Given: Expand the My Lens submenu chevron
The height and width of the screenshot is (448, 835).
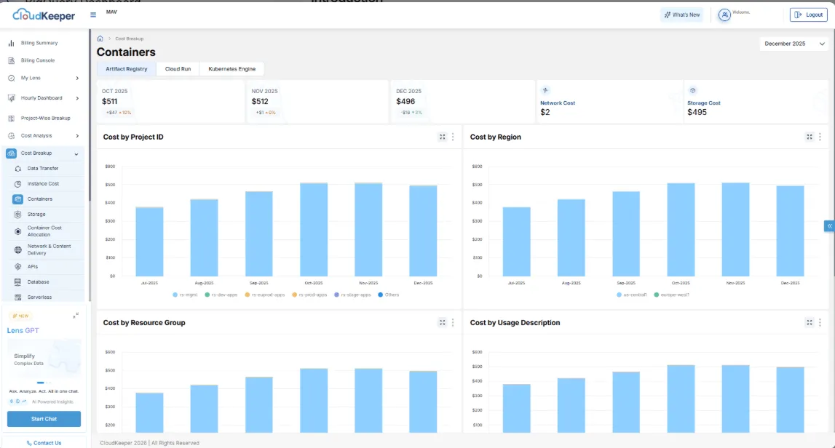Looking at the screenshot, I should pyautogui.click(x=77, y=79).
